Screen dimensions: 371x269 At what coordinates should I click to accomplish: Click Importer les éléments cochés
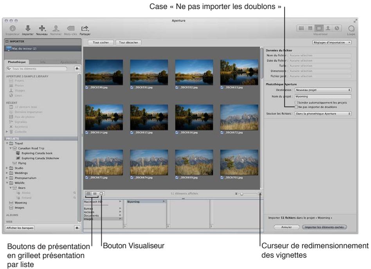[x=324, y=227]
